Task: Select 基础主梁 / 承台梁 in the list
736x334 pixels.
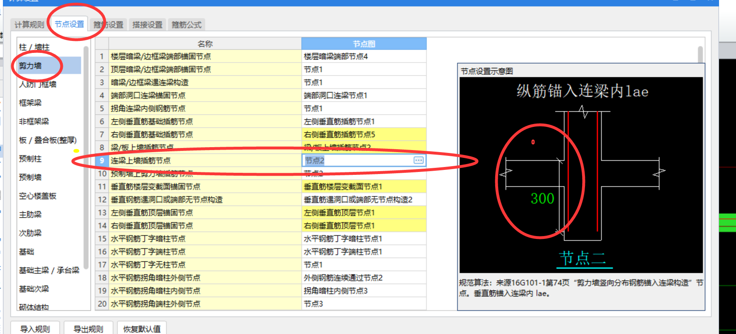Action: (x=49, y=270)
